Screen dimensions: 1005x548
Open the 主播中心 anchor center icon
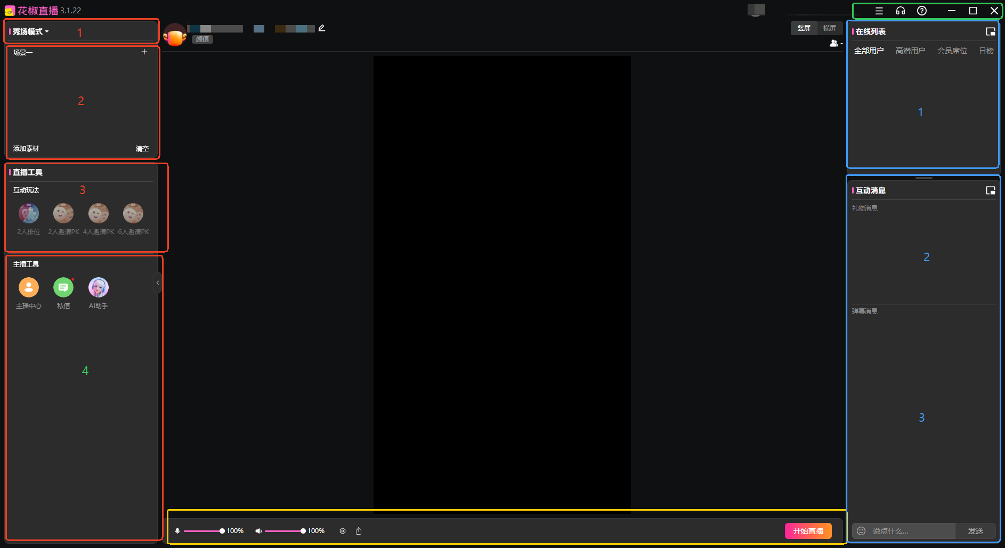pos(29,287)
